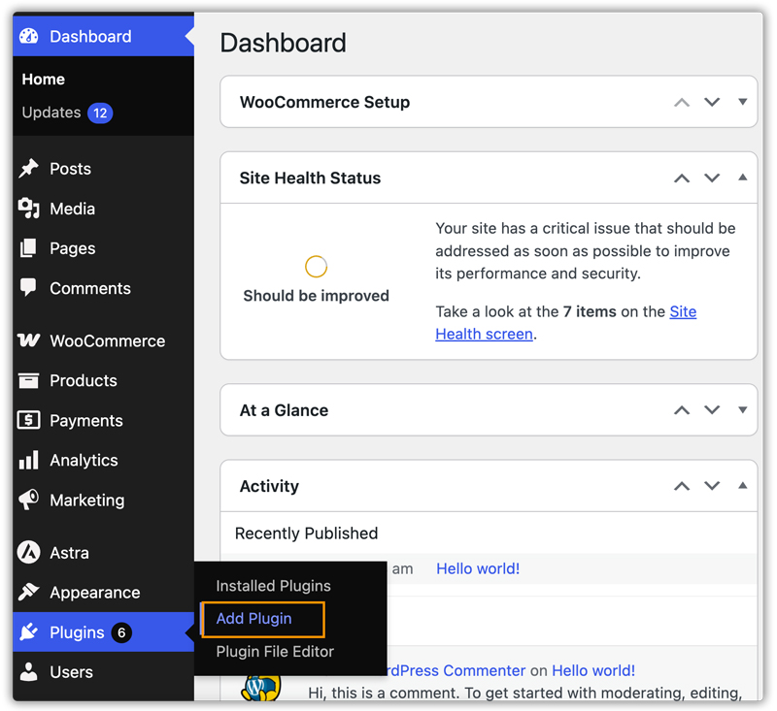
Task: Open Plugin File Editor
Action: tap(275, 651)
